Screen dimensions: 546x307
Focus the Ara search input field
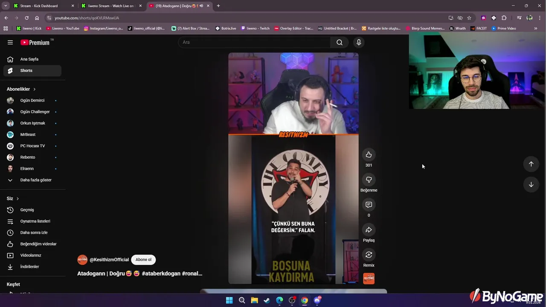coord(254,42)
